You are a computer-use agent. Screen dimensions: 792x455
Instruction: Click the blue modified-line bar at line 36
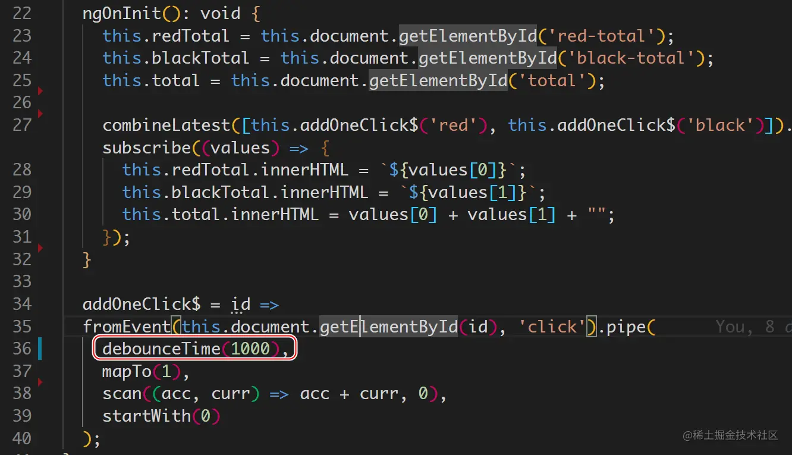coord(40,349)
